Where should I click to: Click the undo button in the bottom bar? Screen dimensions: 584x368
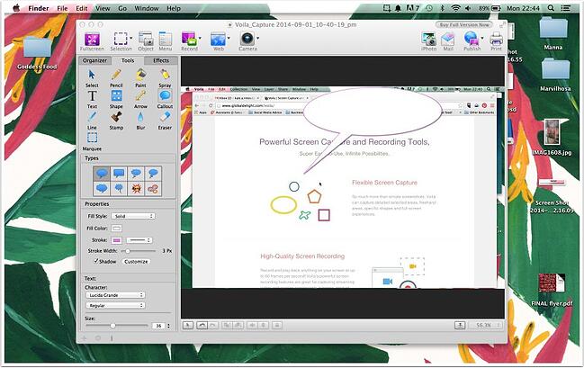202,325
